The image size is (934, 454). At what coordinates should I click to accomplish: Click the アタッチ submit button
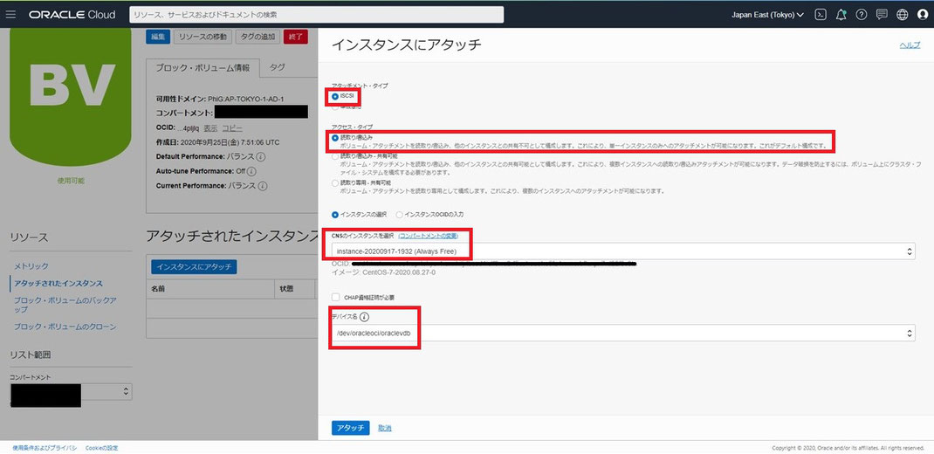351,428
